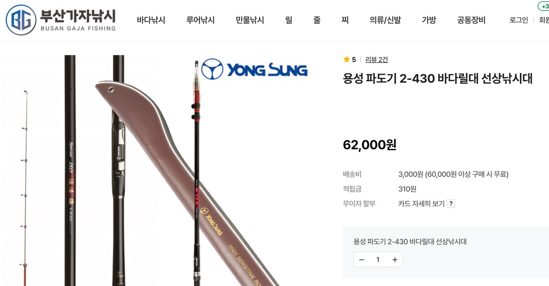Select the 줄 menu item
This screenshot has height=286, width=549.
(x=317, y=20)
